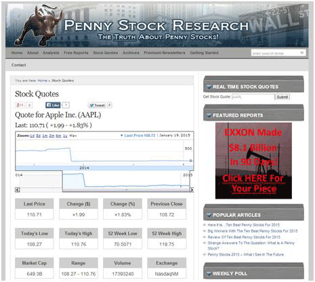Click the Weekly Poll arrow icon
Screen dimensions: 315x282
[x=209, y=273]
